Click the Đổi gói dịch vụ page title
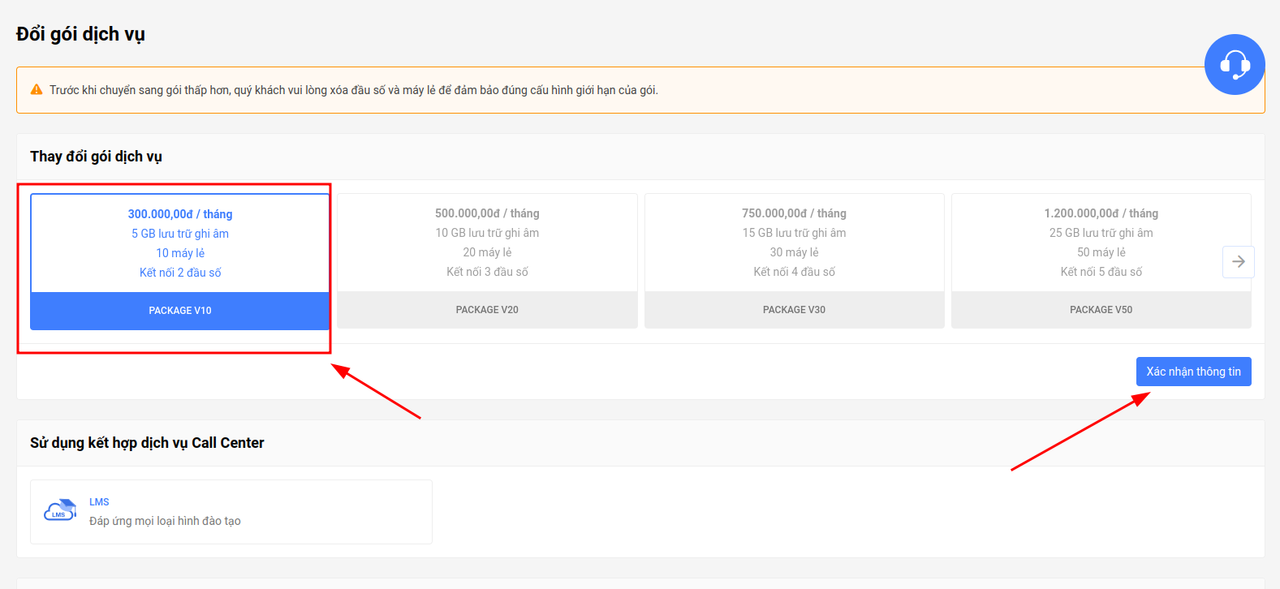This screenshot has width=1280, height=589. [x=80, y=34]
